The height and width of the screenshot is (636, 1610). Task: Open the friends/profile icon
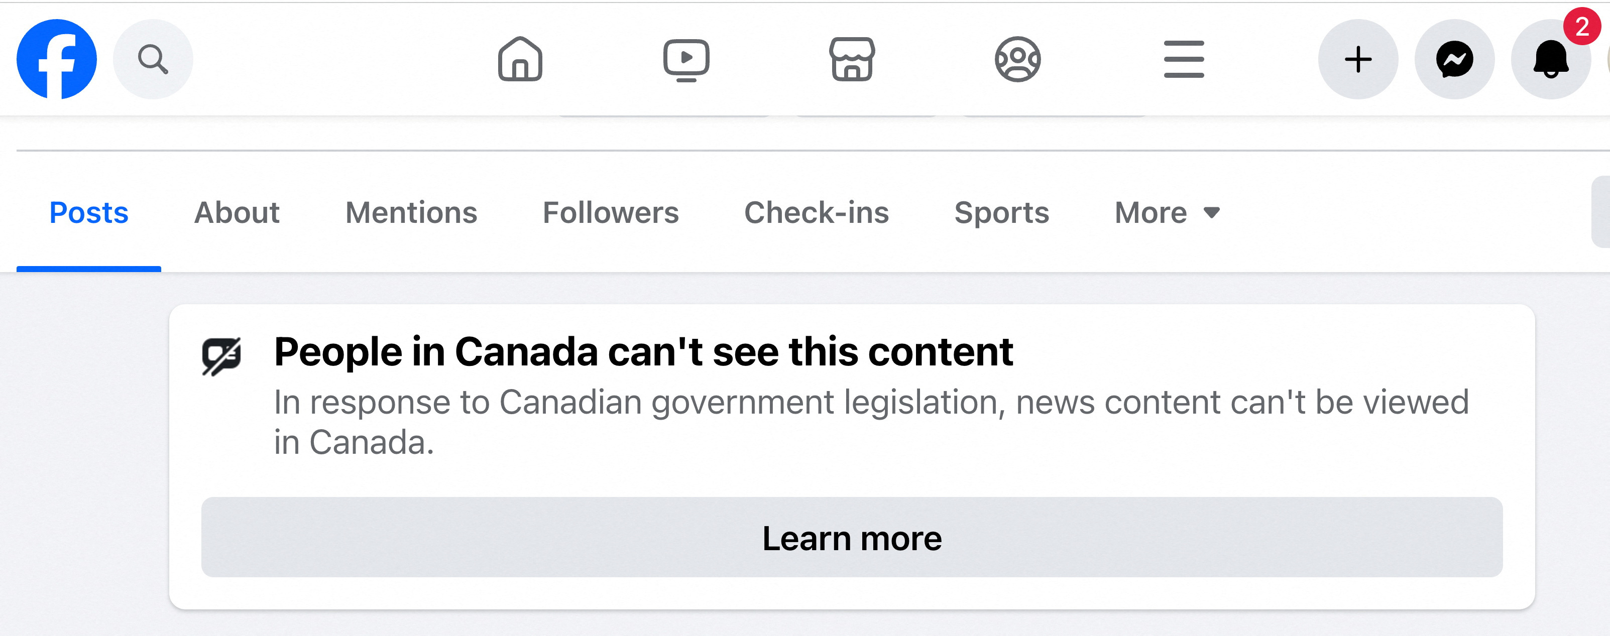point(1015,58)
